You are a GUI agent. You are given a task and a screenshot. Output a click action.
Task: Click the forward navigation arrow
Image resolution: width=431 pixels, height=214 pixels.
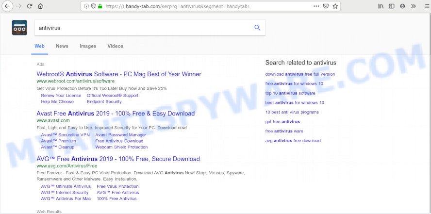(19, 6)
